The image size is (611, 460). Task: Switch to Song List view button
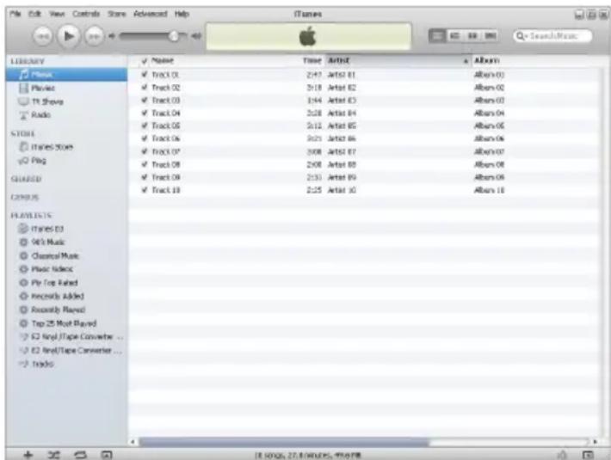pyautogui.click(x=437, y=36)
